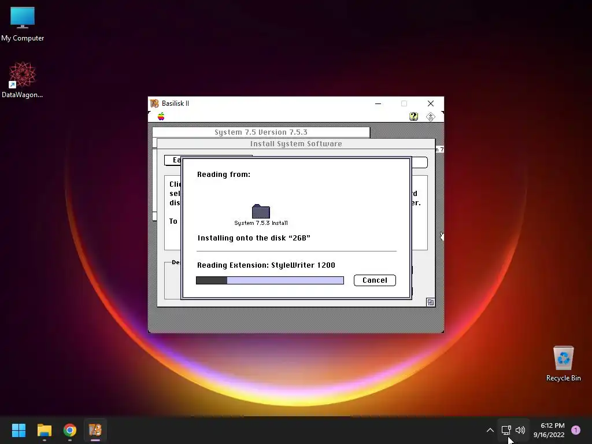Open the clock and date panel
Screen dimensions: 592x444
(549, 430)
